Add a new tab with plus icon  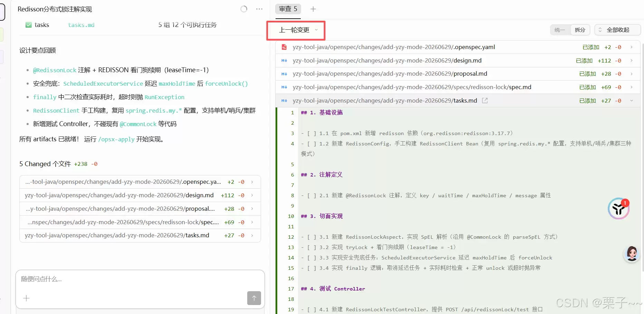click(313, 9)
